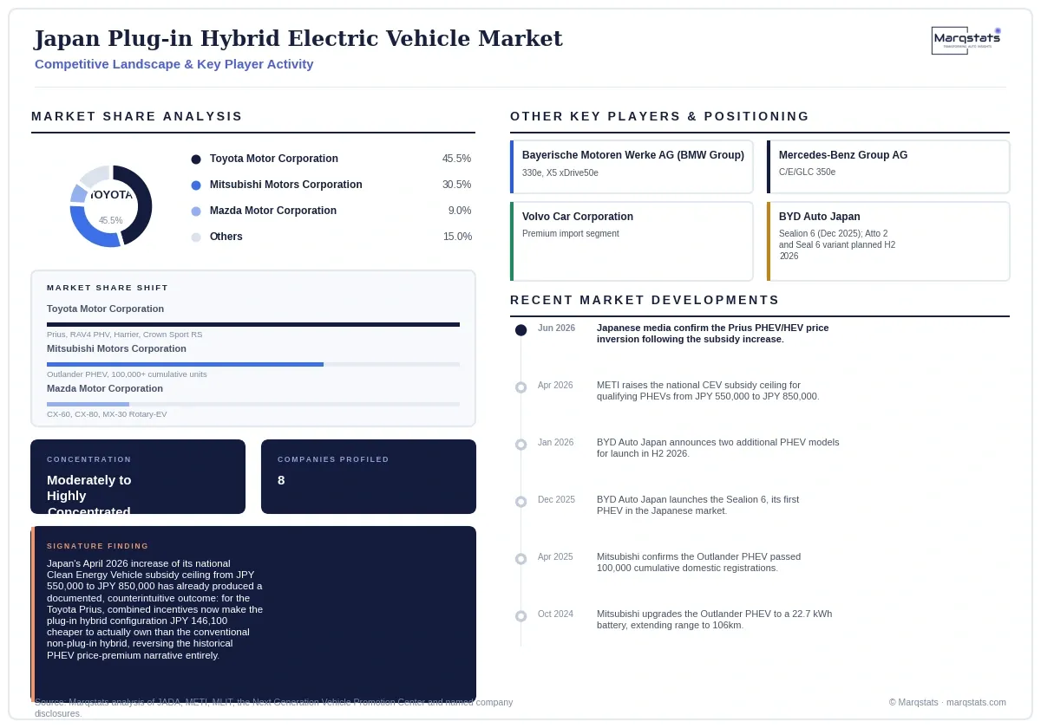This screenshot has width=1041, height=728.
Task: Select the grey Others legend dot
Action: pyautogui.click(x=196, y=237)
